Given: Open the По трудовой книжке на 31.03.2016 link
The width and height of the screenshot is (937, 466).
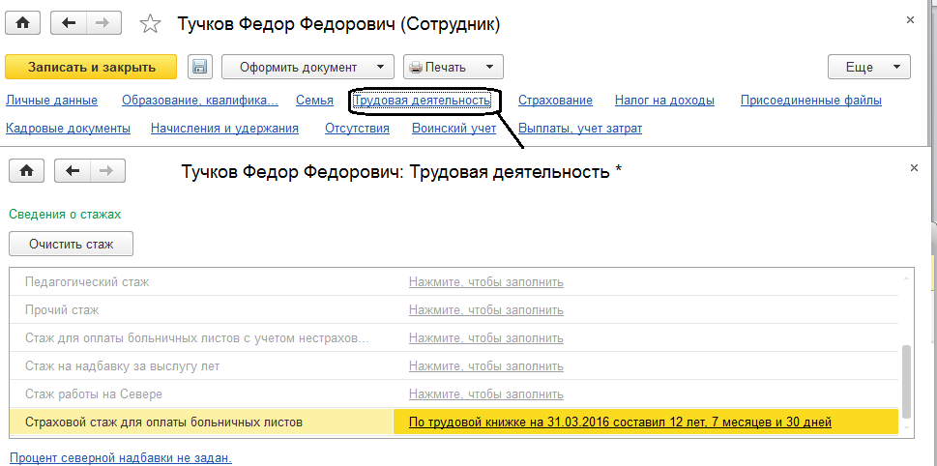Looking at the screenshot, I should 620,422.
